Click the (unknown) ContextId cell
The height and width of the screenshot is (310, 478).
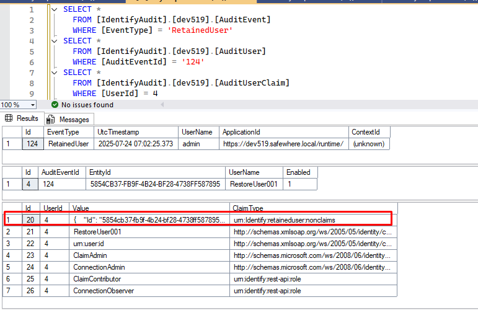coord(369,144)
